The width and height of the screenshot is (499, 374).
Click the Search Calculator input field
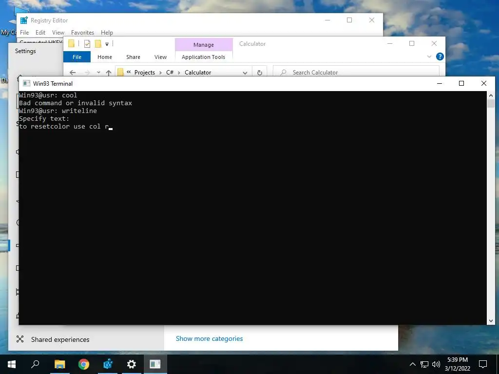(356, 73)
